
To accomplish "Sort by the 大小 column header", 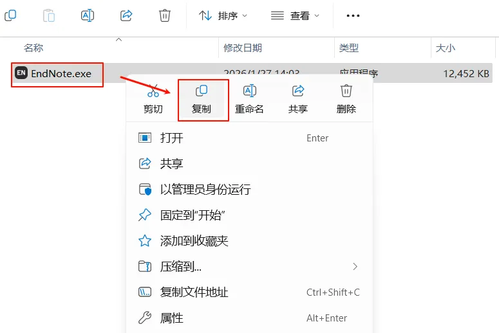I will point(445,48).
